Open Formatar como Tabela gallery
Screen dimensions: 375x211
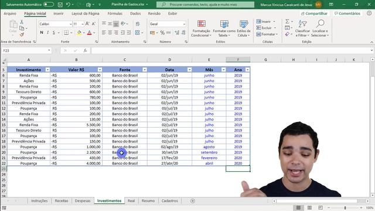224,29
